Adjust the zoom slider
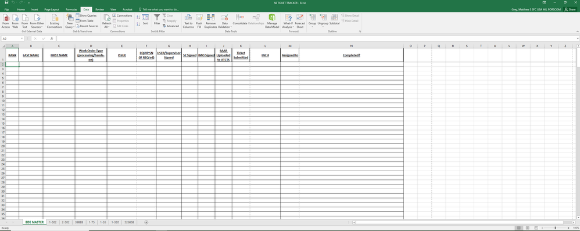The height and width of the screenshot is (231, 580). 555,228
